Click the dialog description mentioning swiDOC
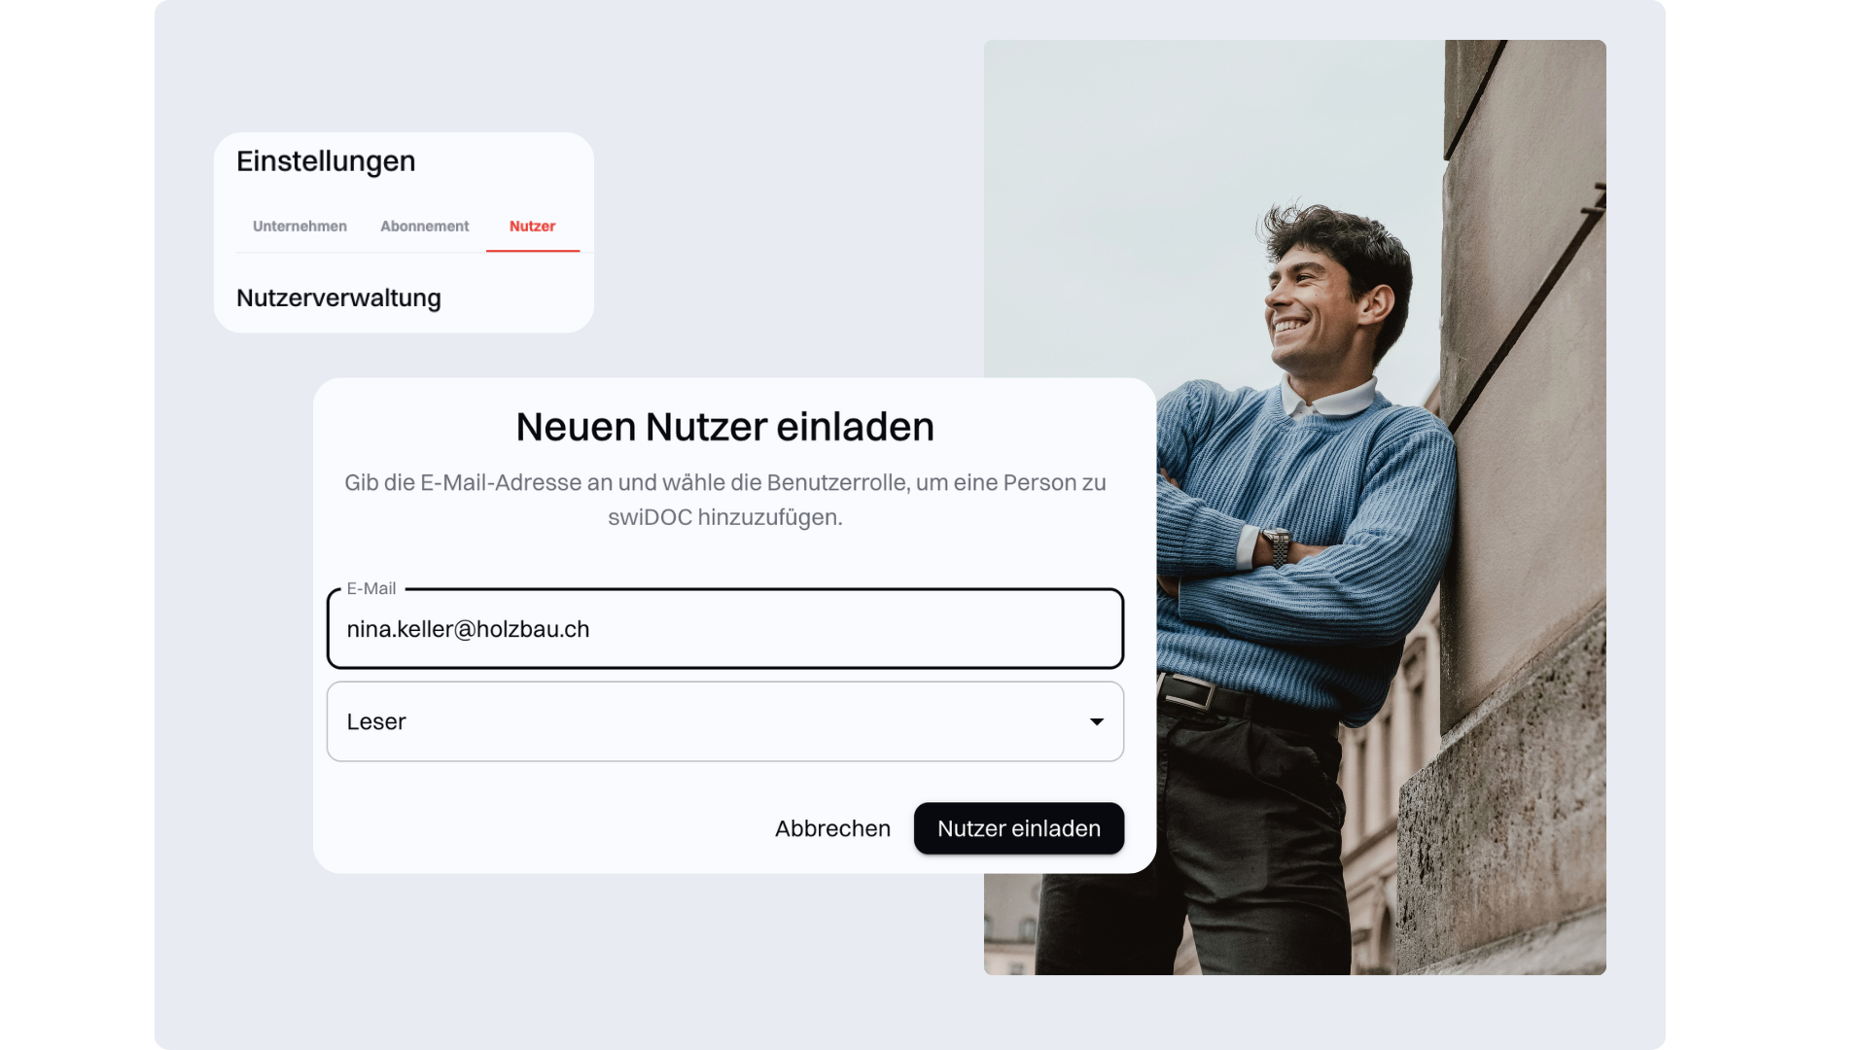1867x1050 pixels. [725, 500]
